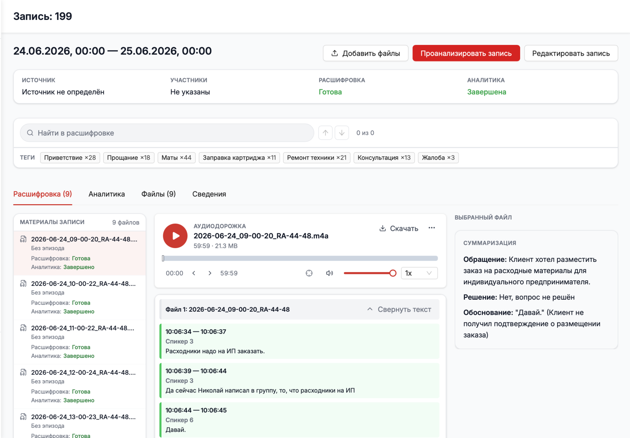Viewport: 630px width, 438px height.
Task: Click Добавить файлы button
Action: [366, 53]
